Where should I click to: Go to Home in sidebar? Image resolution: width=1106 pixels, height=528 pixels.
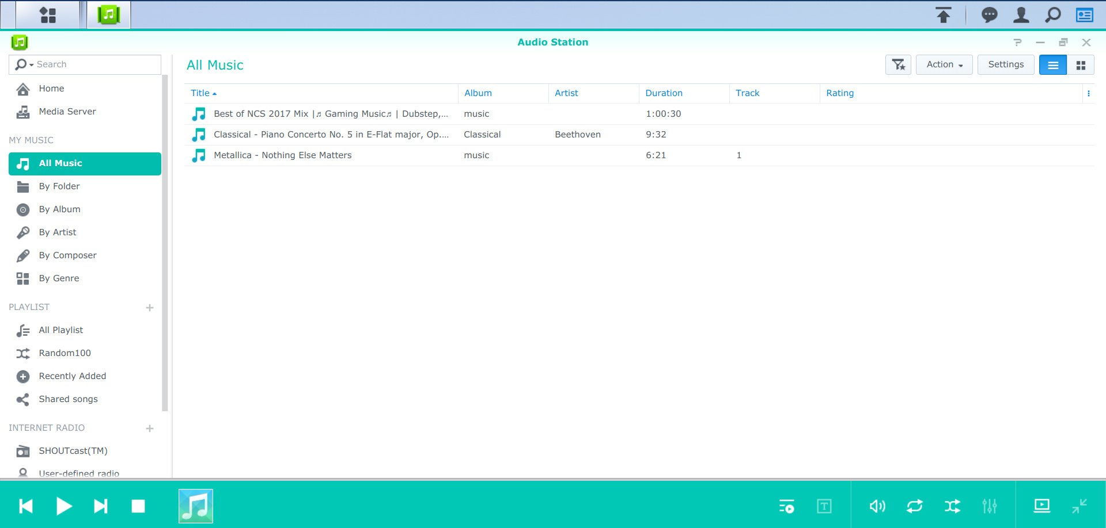pyautogui.click(x=85, y=89)
